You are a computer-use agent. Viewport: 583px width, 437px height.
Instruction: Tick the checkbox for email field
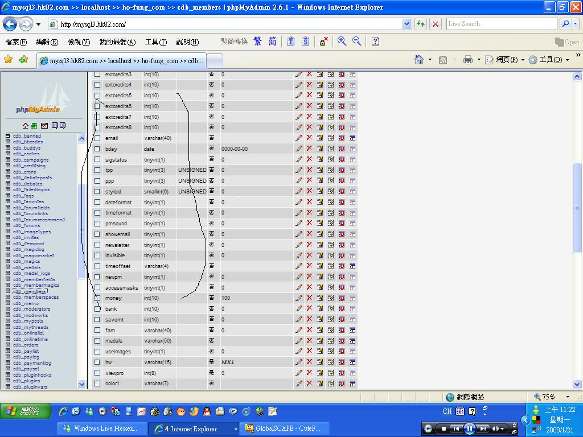tap(97, 138)
